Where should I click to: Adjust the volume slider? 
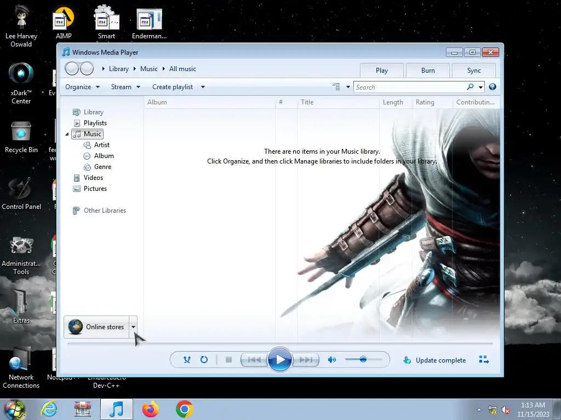click(x=363, y=359)
